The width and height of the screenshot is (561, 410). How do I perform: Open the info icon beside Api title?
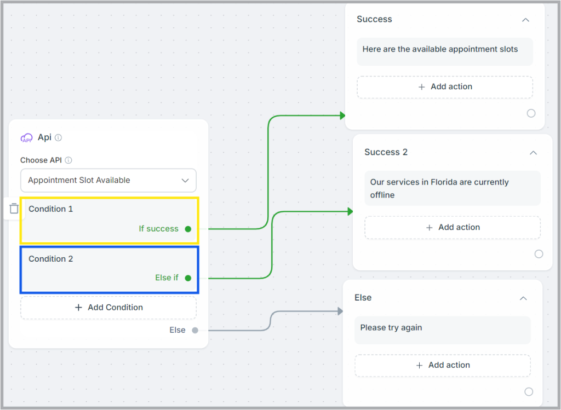pyautogui.click(x=58, y=137)
